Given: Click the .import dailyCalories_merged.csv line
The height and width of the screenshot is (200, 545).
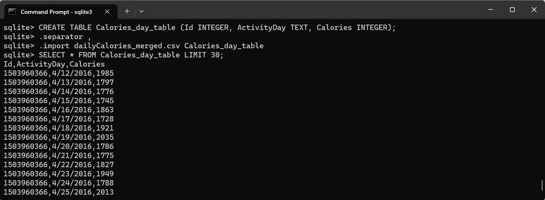Looking at the screenshot, I should tap(134, 46).
